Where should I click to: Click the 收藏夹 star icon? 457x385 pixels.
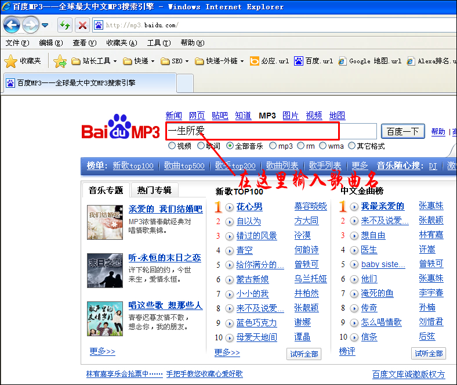(11, 62)
